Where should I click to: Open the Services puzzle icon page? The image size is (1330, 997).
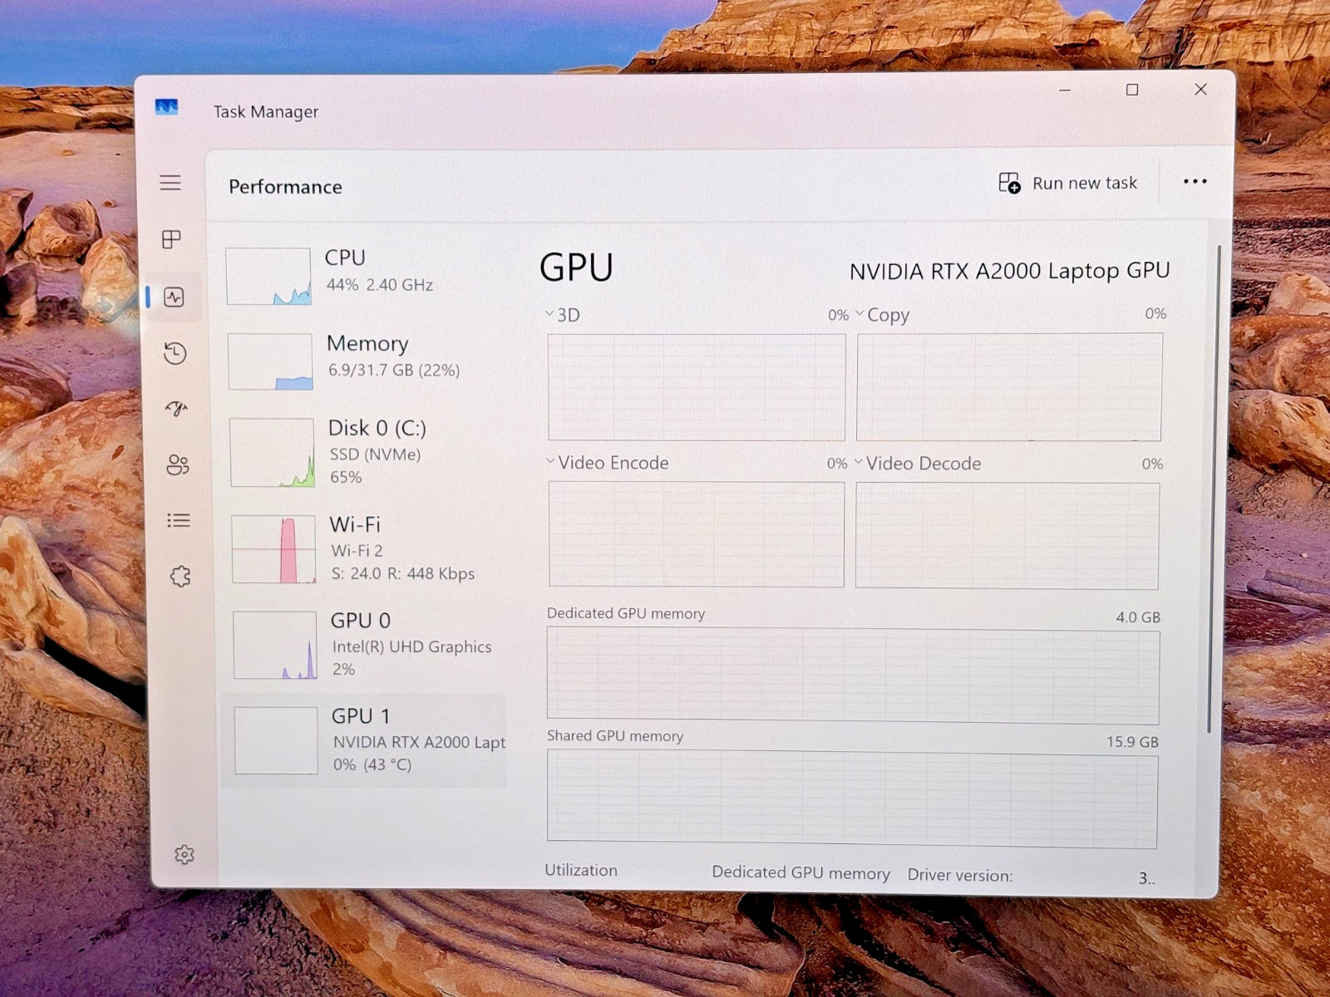[x=180, y=576]
